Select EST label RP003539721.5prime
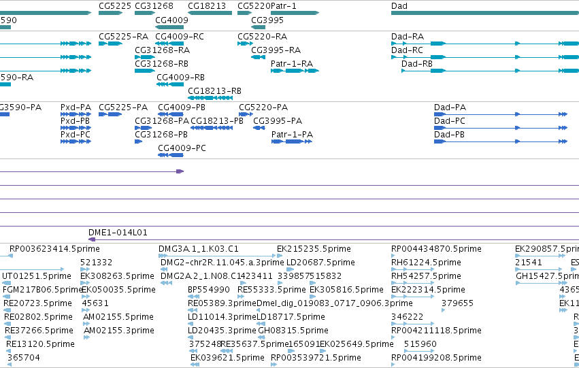 tap(316, 358)
